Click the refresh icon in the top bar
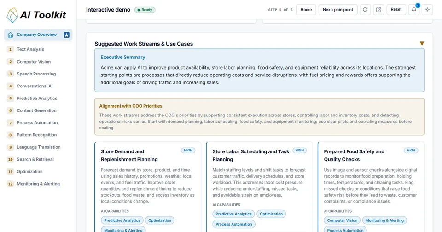 coord(365,10)
